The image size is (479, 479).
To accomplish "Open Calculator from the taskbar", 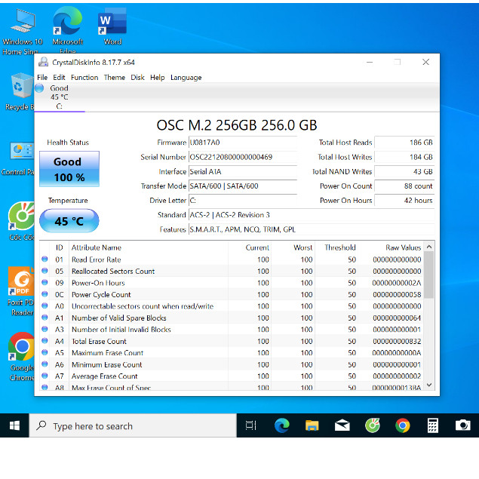I will [x=433, y=425].
